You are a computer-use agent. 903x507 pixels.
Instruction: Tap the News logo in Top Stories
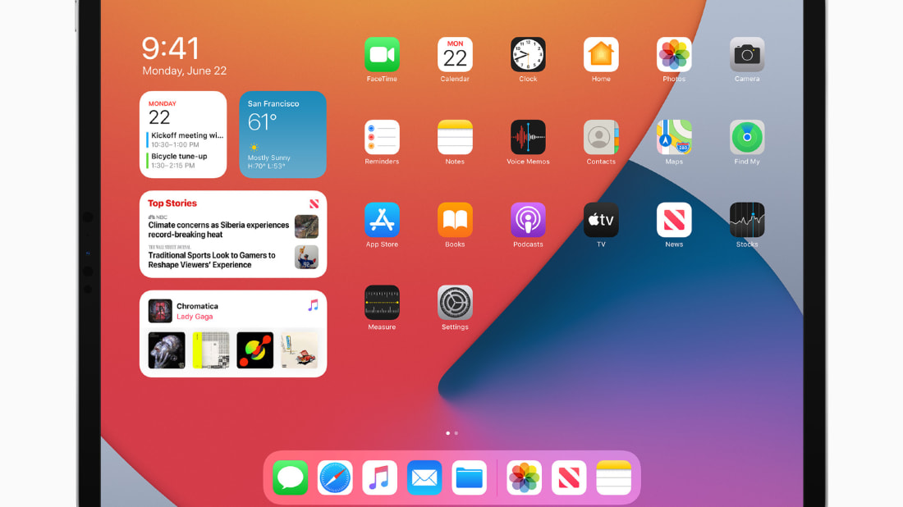314,203
